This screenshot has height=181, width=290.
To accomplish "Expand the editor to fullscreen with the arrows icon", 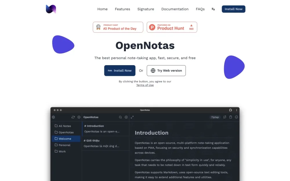I will 132,118.
